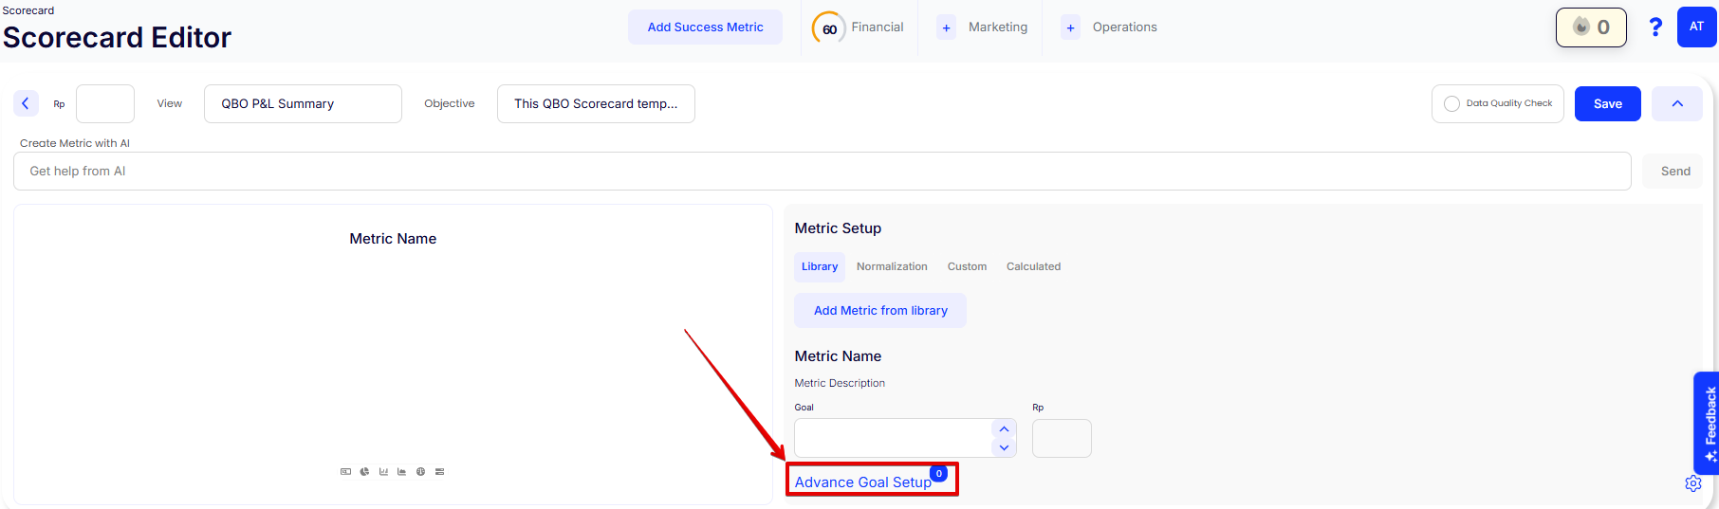The height and width of the screenshot is (509, 1719).
Task: Select the pie chart visualization icon
Action: (364, 471)
